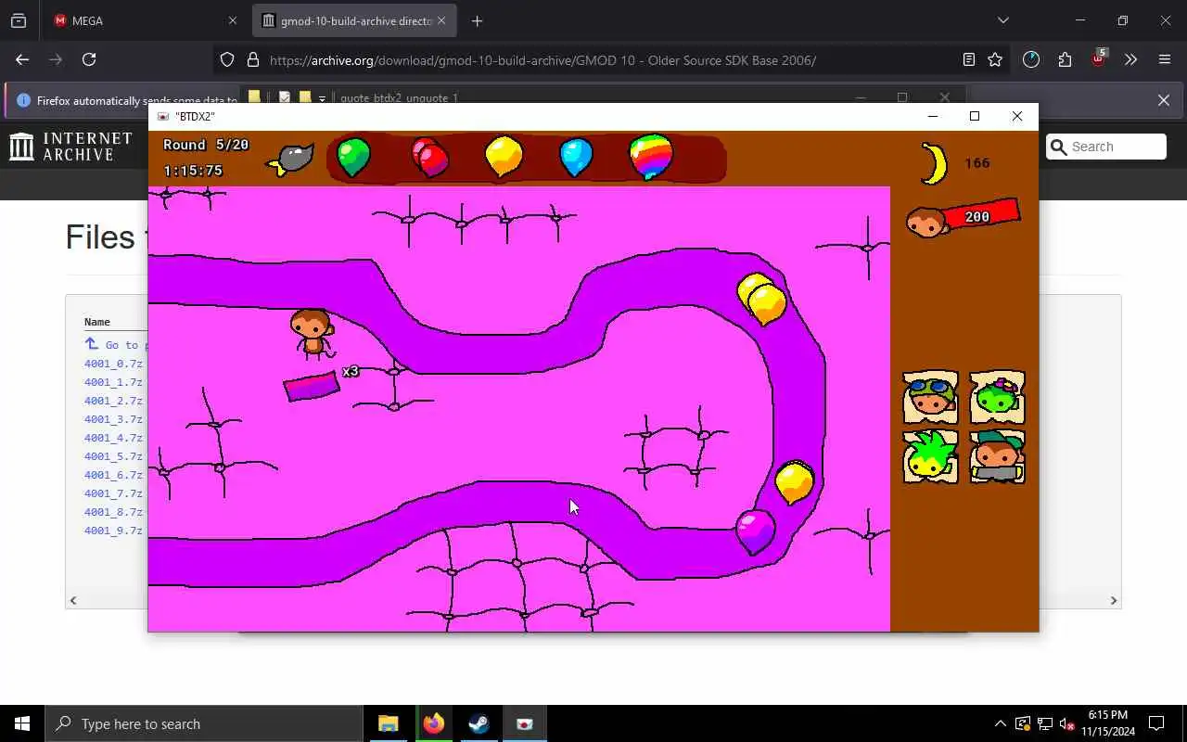Dismiss the Firefox data notification bar

pyautogui.click(x=1164, y=100)
